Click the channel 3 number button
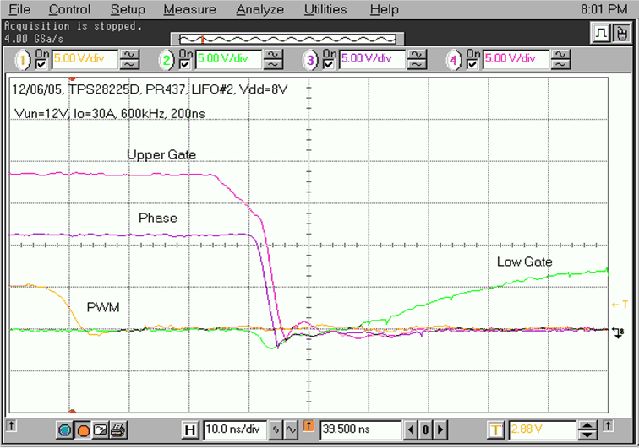The image size is (639, 448). 310,60
